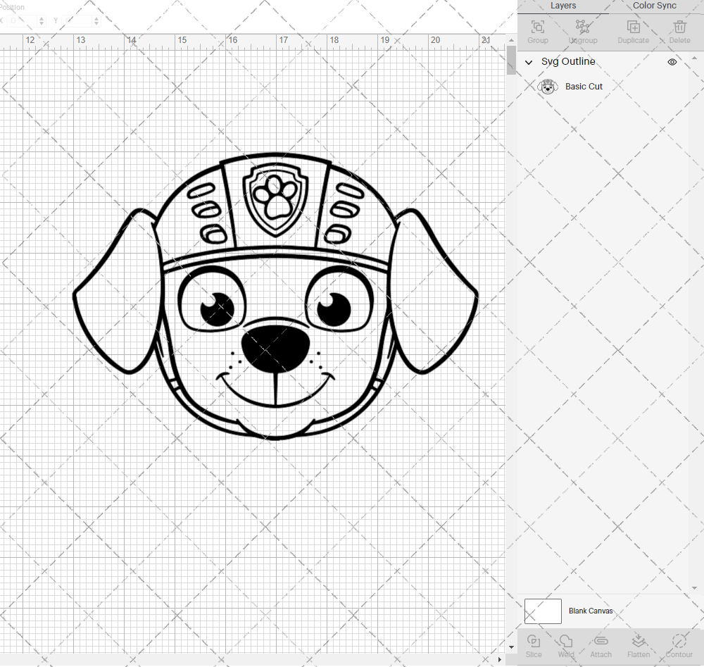Collapse the Svg Outline group
This screenshot has height=667, width=704.
point(528,62)
